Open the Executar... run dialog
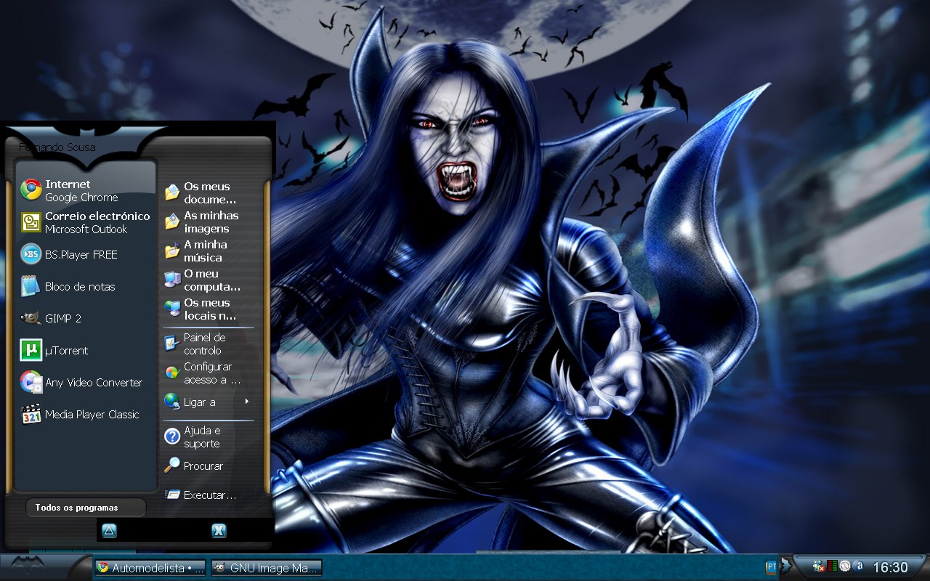The height and width of the screenshot is (581, 930). [x=208, y=495]
